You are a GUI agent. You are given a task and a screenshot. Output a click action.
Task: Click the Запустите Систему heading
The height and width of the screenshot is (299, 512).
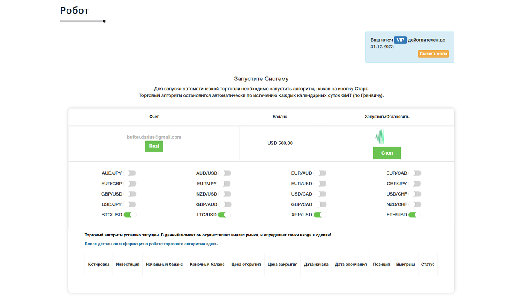coord(261,79)
